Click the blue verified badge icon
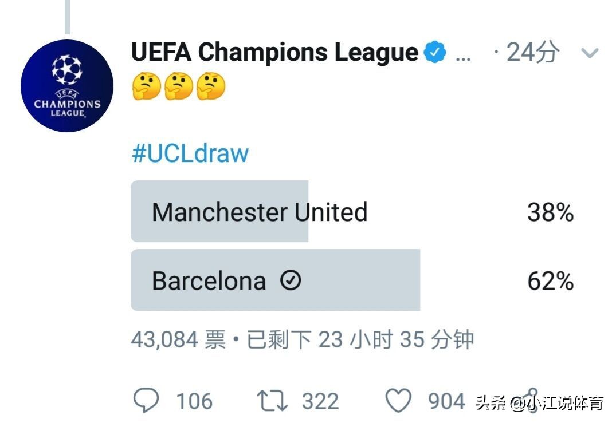This screenshot has width=616, height=423. click(435, 52)
